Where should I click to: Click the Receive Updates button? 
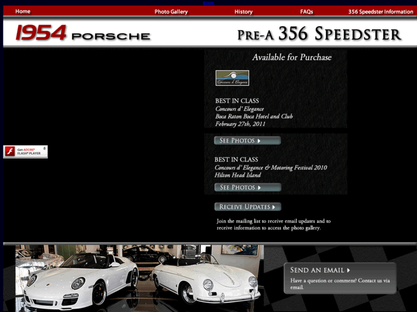pyautogui.click(x=248, y=207)
